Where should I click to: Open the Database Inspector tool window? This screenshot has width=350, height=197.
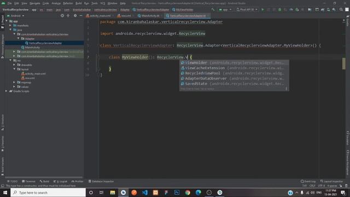pyautogui.click(x=101, y=181)
